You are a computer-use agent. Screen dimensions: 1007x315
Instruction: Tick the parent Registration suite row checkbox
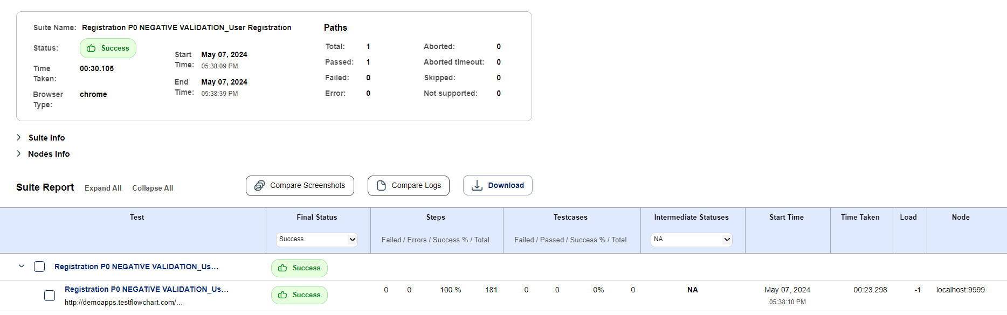tap(39, 267)
